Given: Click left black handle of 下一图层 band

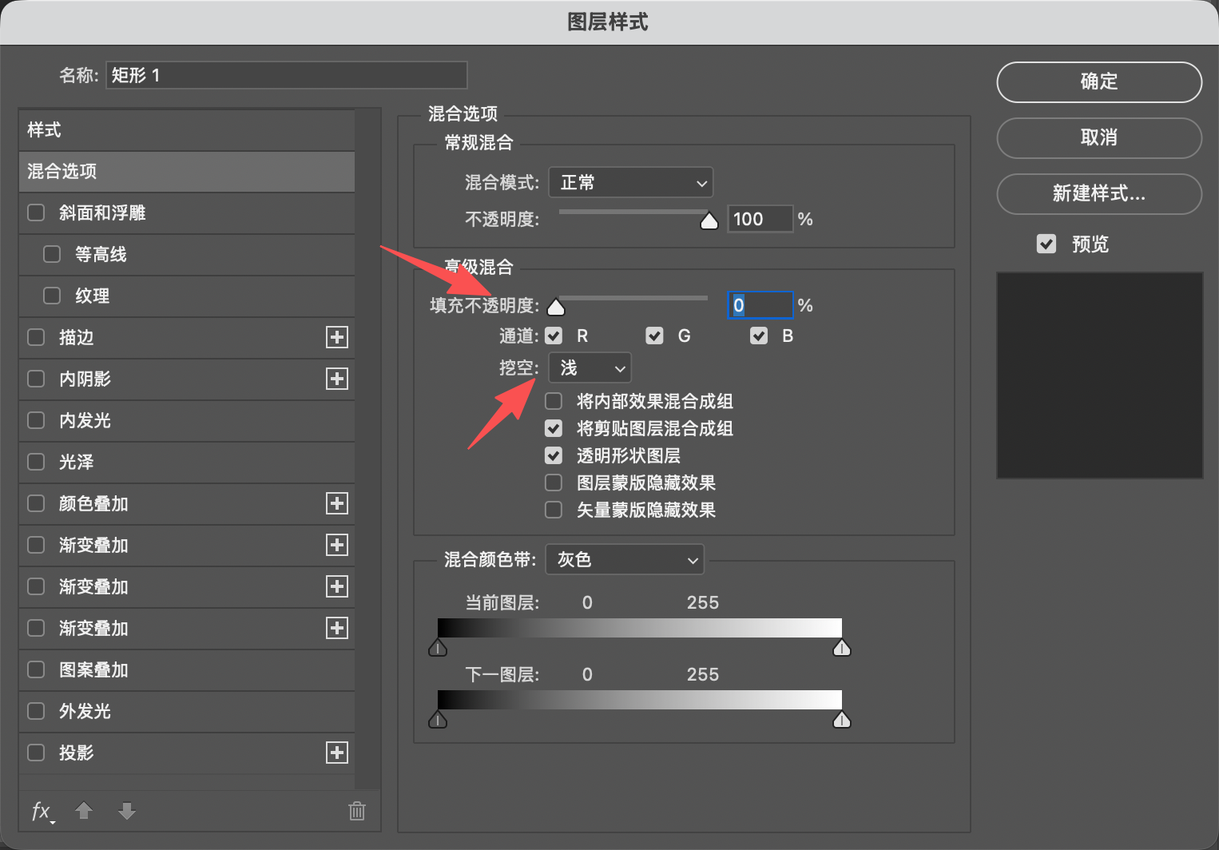Looking at the screenshot, I should [x=438, y=720].
